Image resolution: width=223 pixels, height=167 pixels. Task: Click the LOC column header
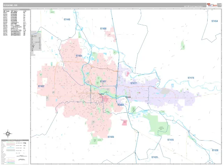[25, 11]
